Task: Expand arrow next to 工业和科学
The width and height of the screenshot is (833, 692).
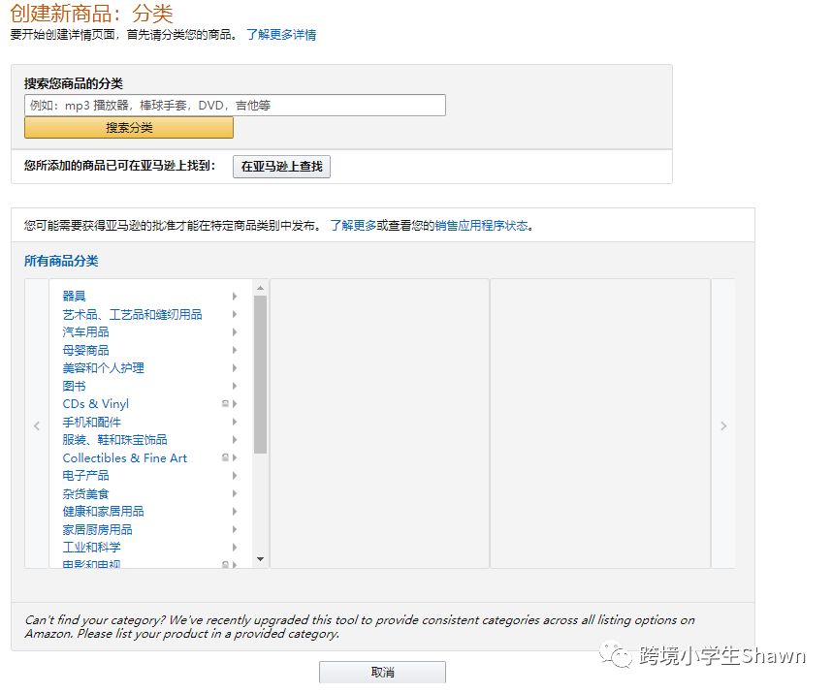Action: click(235, 547)
